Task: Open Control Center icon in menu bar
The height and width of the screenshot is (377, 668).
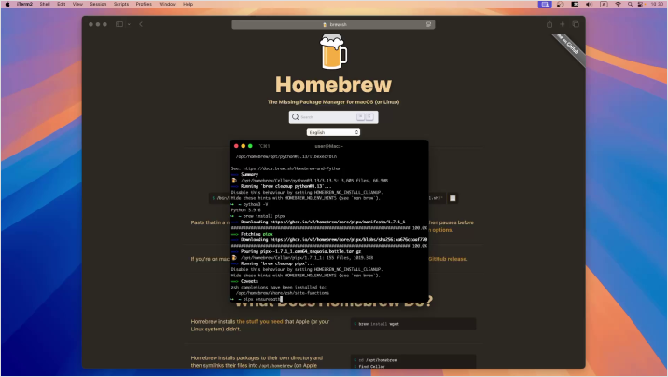Action: click(641, 4)
